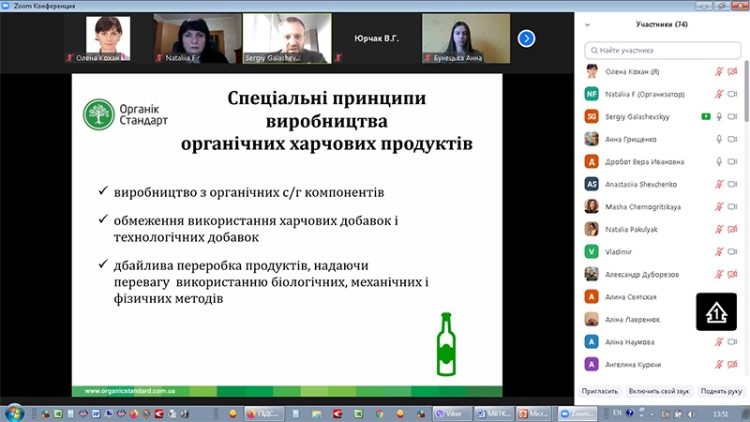Image resolution: width=750 pixels, height=422 pixels.
Task: Click the AS avatar of Anastasiia Shevchenko
Action: tap(592, 184)
